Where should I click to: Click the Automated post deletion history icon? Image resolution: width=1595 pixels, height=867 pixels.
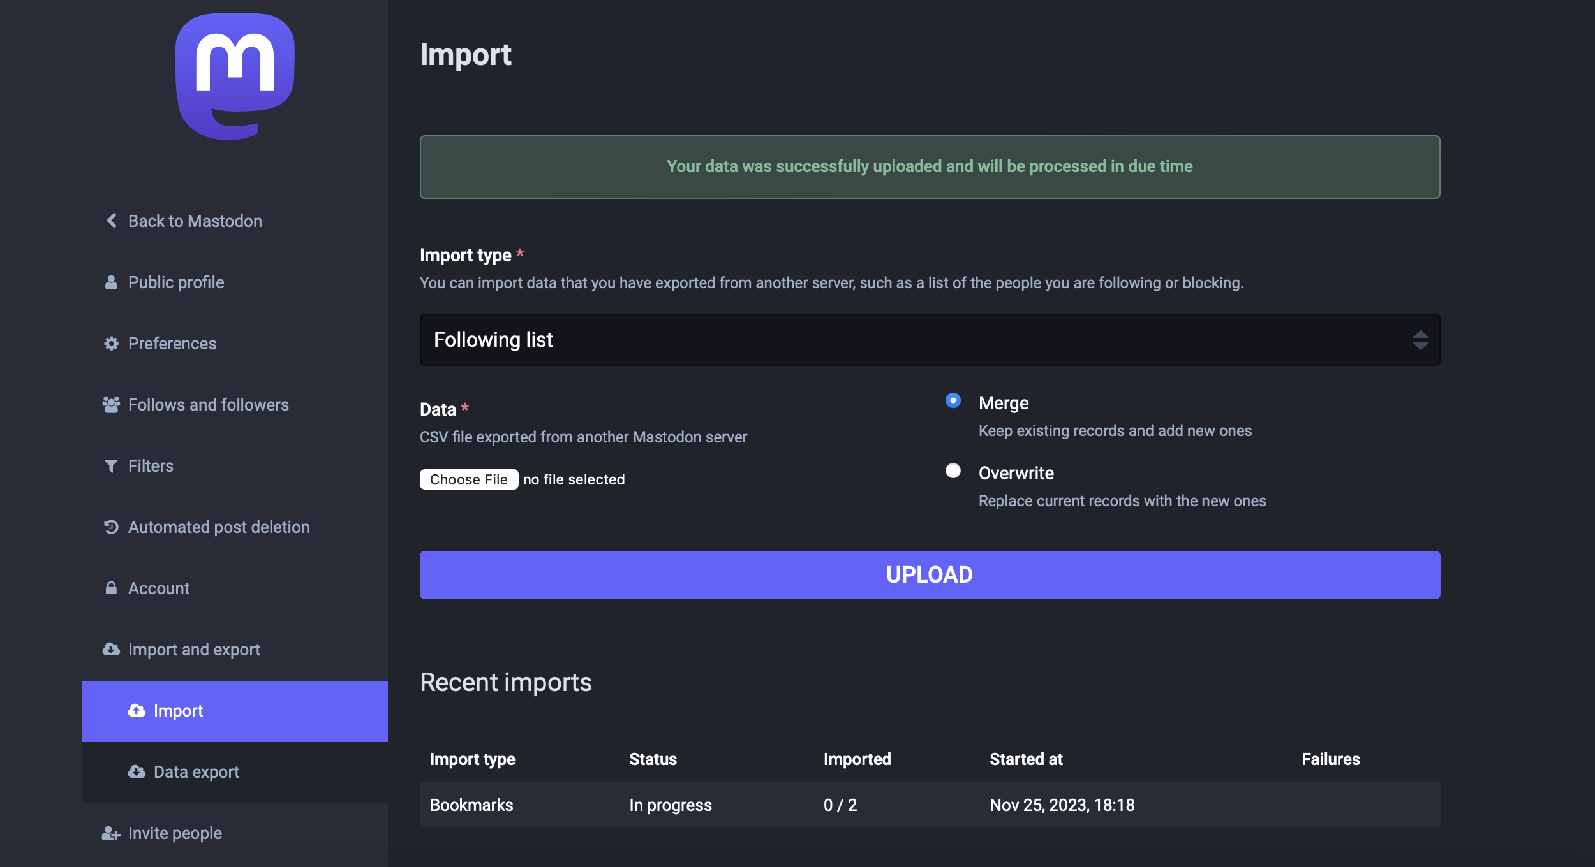click(x=111, y=527)
